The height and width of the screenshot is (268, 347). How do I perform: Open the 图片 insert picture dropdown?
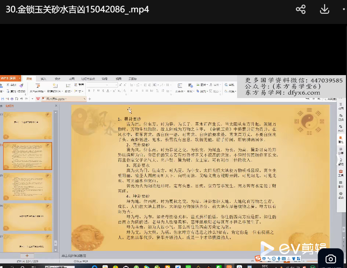pyautogui.click(x=203, y=85)
